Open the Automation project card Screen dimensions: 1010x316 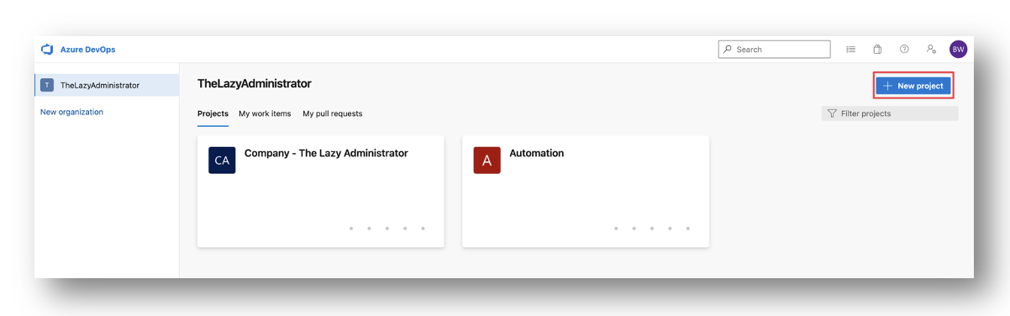(586, 192)
